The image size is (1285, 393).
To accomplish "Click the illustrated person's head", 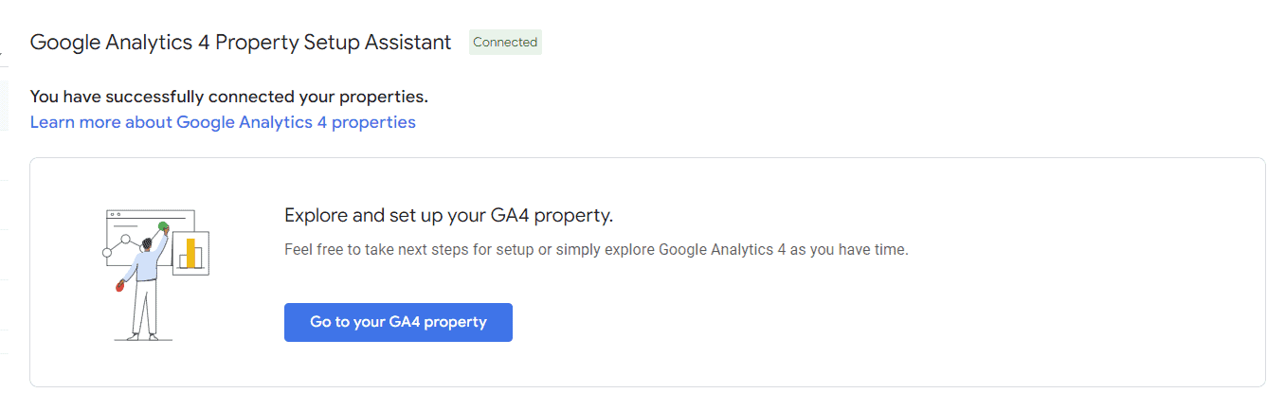I will [147, 243].
